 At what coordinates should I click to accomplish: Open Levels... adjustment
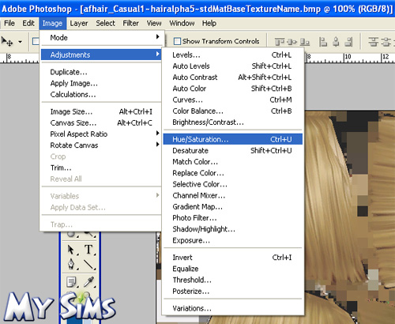233,55
